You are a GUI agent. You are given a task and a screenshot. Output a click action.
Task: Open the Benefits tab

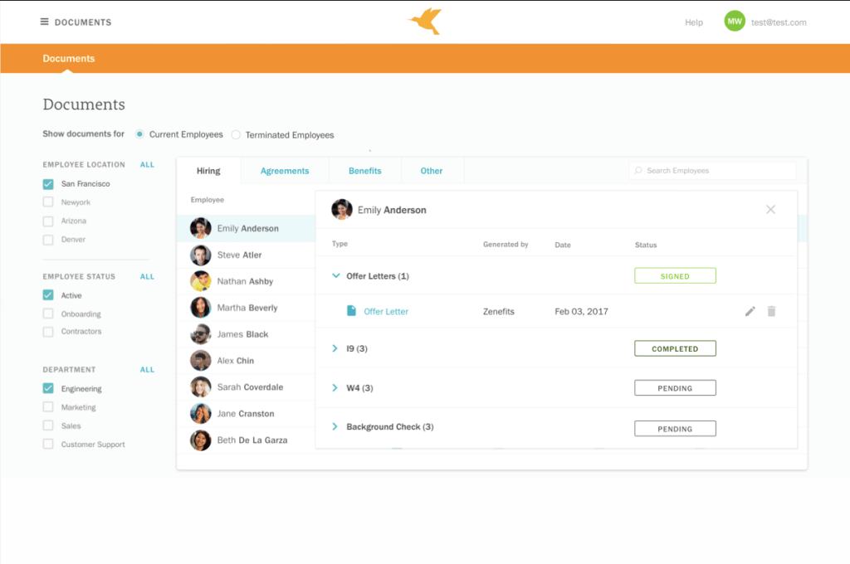[x=364, y=171]
